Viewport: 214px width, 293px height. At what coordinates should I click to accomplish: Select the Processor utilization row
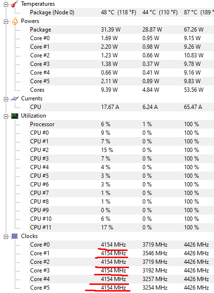click(x=122, y=124)
